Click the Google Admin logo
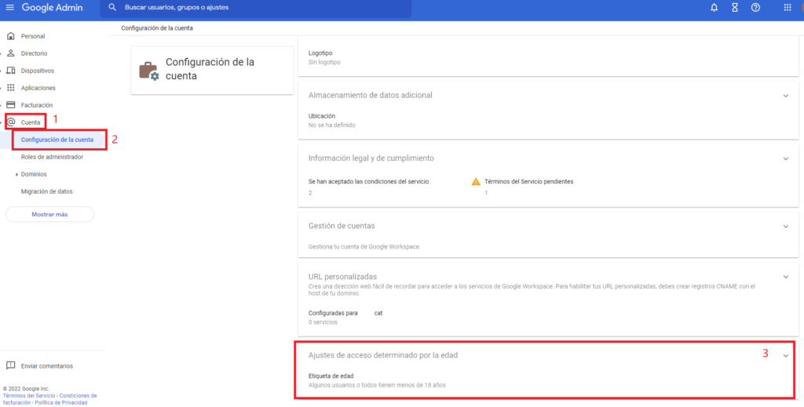804x407 pixels. point(52,8)
